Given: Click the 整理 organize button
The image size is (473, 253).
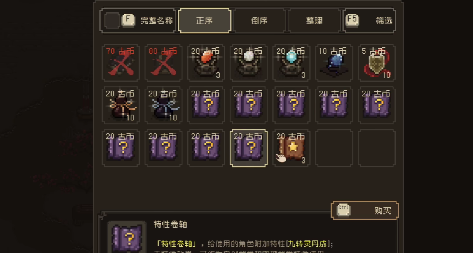Looking at the screenshot, I should [314, 21].
